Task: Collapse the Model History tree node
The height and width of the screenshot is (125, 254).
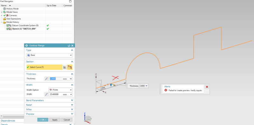Action: coord(2,22)
